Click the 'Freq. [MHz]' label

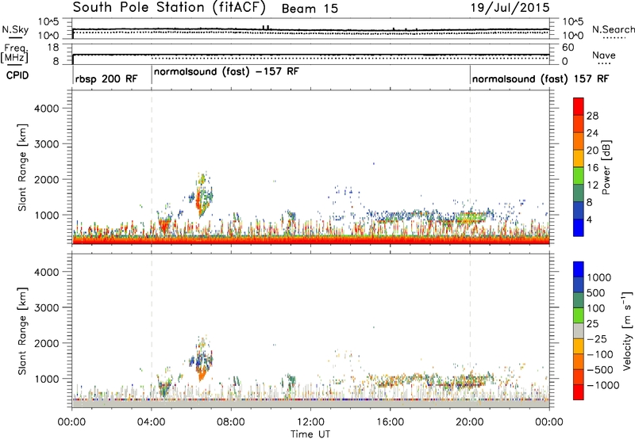click(14, 53)
